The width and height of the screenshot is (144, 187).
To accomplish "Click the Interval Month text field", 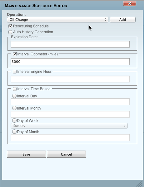I will click(70, 114).
